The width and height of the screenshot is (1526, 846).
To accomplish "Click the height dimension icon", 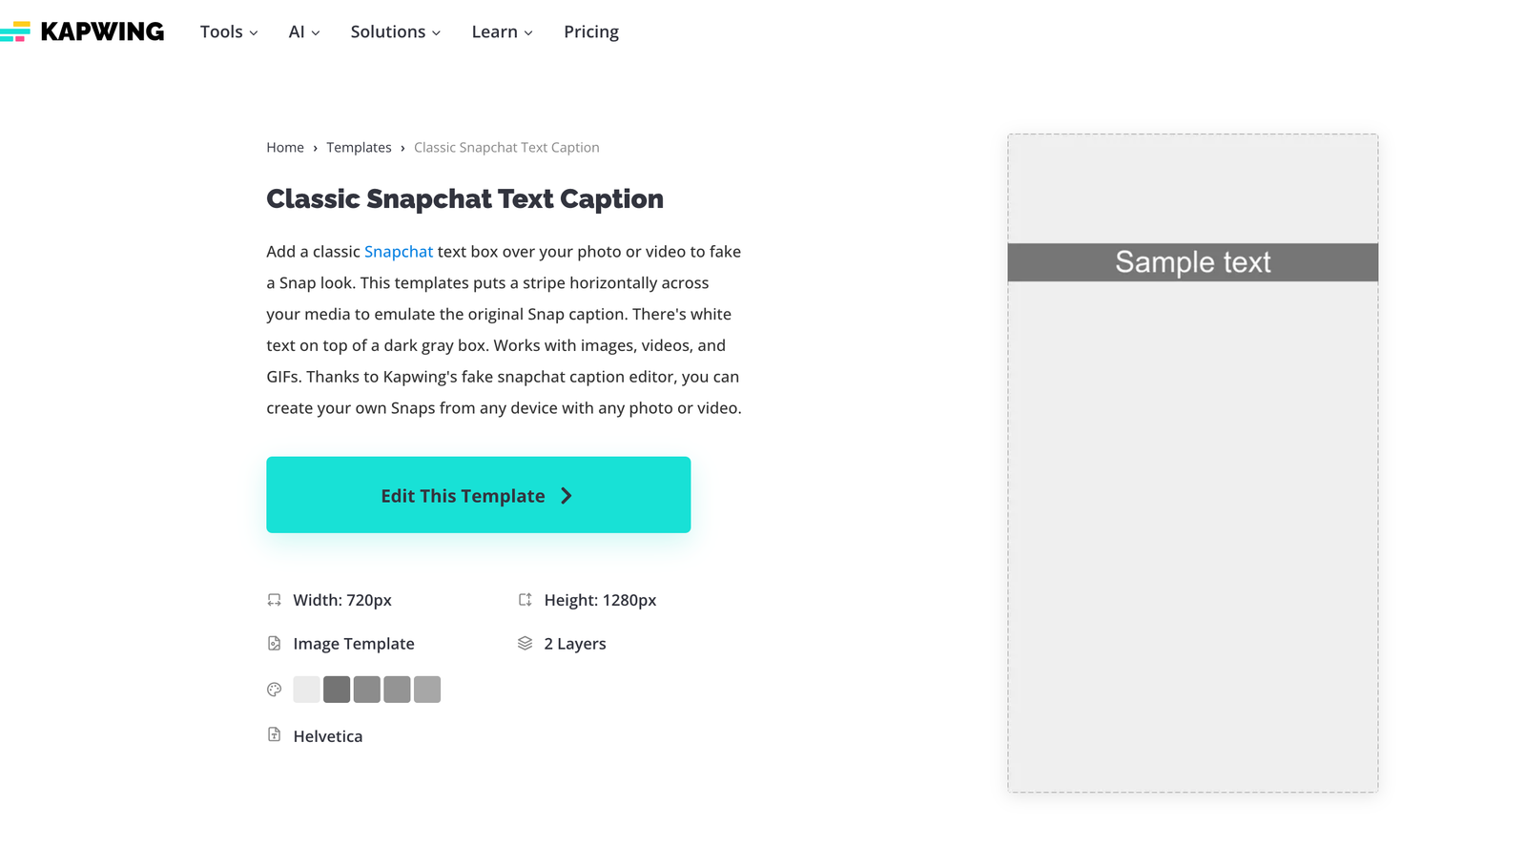I will 525,600.
